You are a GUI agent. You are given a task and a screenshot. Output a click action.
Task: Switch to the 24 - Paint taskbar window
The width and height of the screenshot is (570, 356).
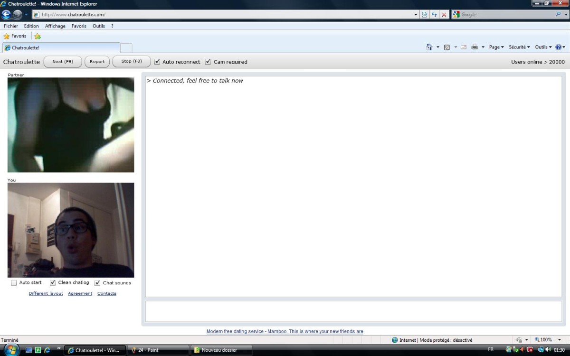158,350
